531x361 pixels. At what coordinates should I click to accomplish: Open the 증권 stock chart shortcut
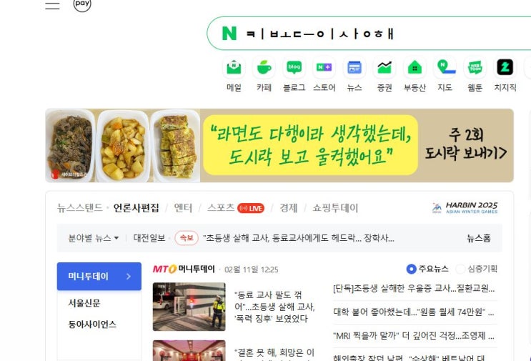(384, 74)
